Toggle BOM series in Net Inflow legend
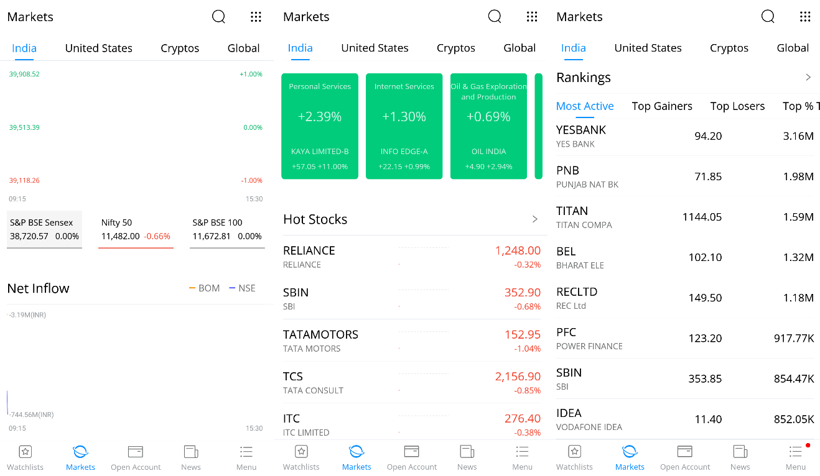Screen dimensions: 820x476 coord(205,288)
